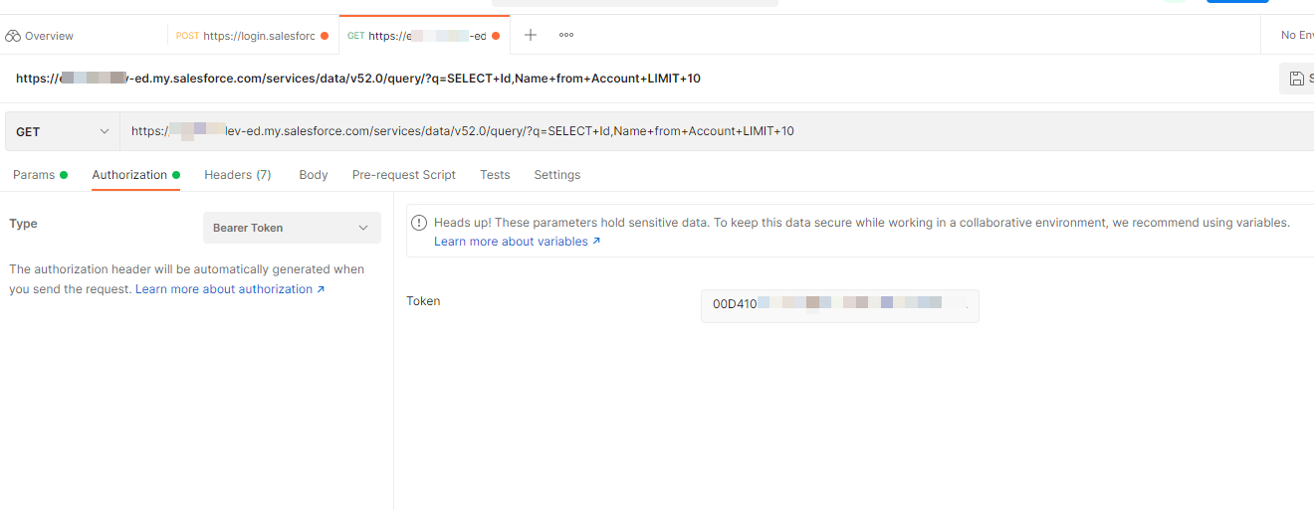Click the orange unsaved dot on GET tab
1314x510 pixels.
[496, 36]
